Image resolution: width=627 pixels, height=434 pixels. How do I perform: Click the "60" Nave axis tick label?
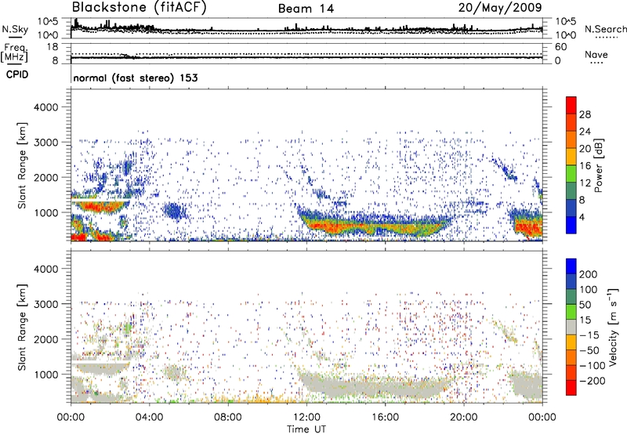560,47
